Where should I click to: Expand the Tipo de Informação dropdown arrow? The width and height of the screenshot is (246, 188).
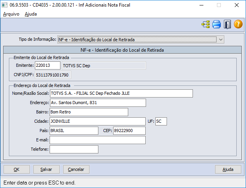221,40
